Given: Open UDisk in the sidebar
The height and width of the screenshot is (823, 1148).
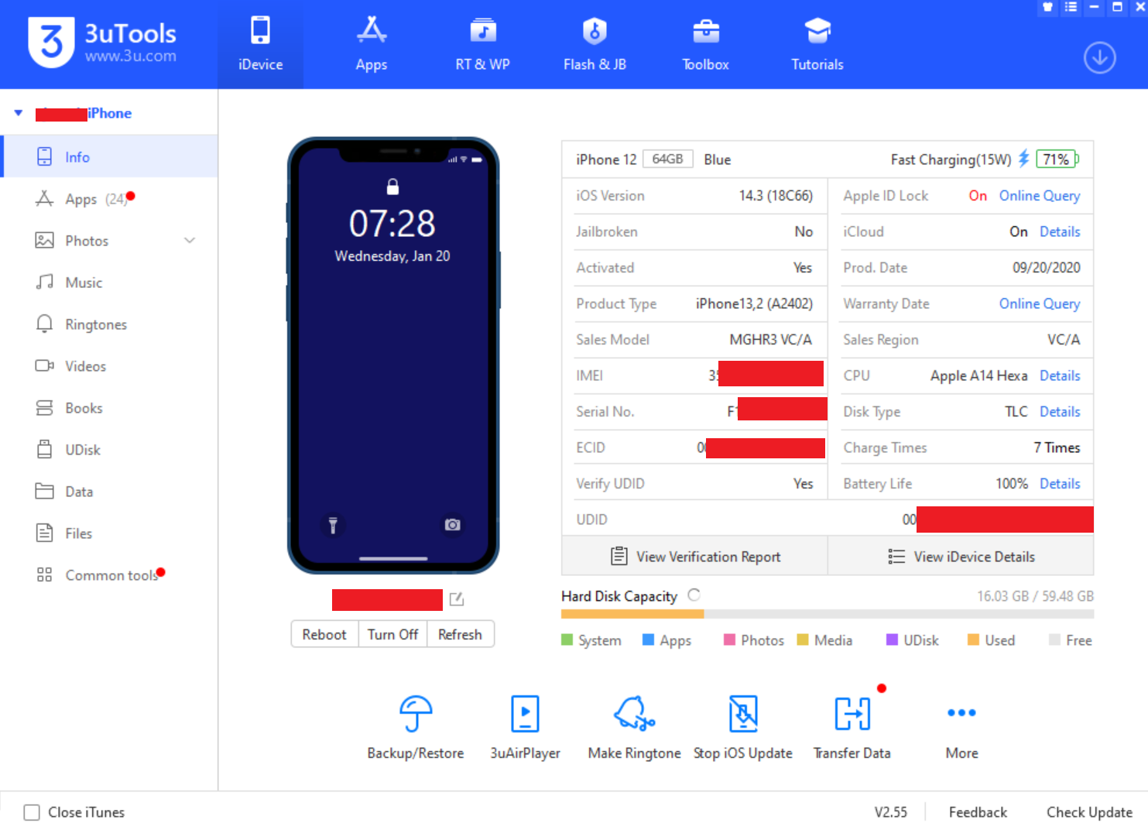Looking at the screenshot, I should click(110, 450).
